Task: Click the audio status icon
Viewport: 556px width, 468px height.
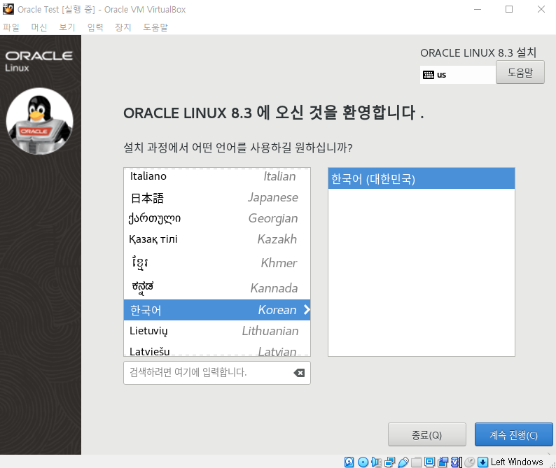Action: click(x=376, y=462)
